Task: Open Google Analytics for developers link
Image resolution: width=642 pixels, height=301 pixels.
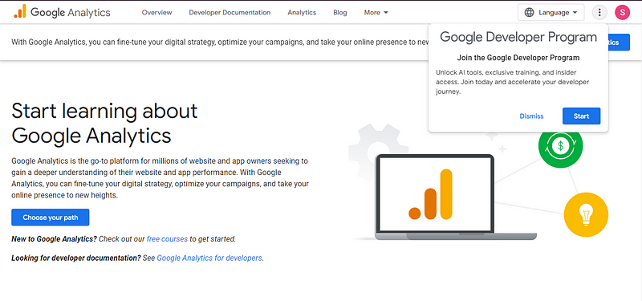Action: tap(209, 258)
